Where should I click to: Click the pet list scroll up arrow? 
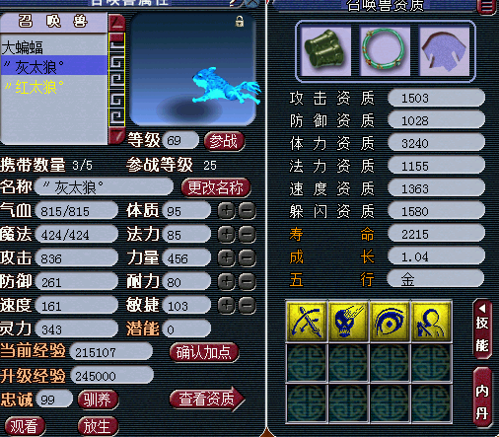116,24
